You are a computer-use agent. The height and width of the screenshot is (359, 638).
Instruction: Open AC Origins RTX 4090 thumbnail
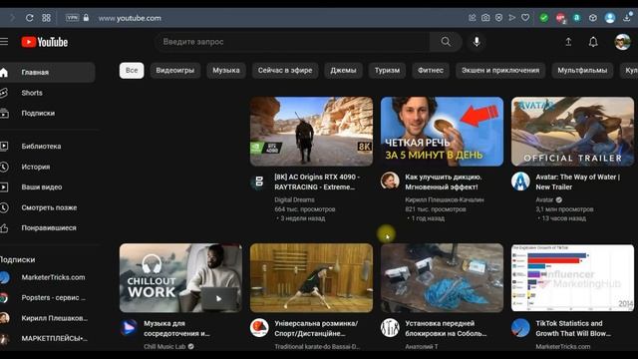tap(311, 132)
